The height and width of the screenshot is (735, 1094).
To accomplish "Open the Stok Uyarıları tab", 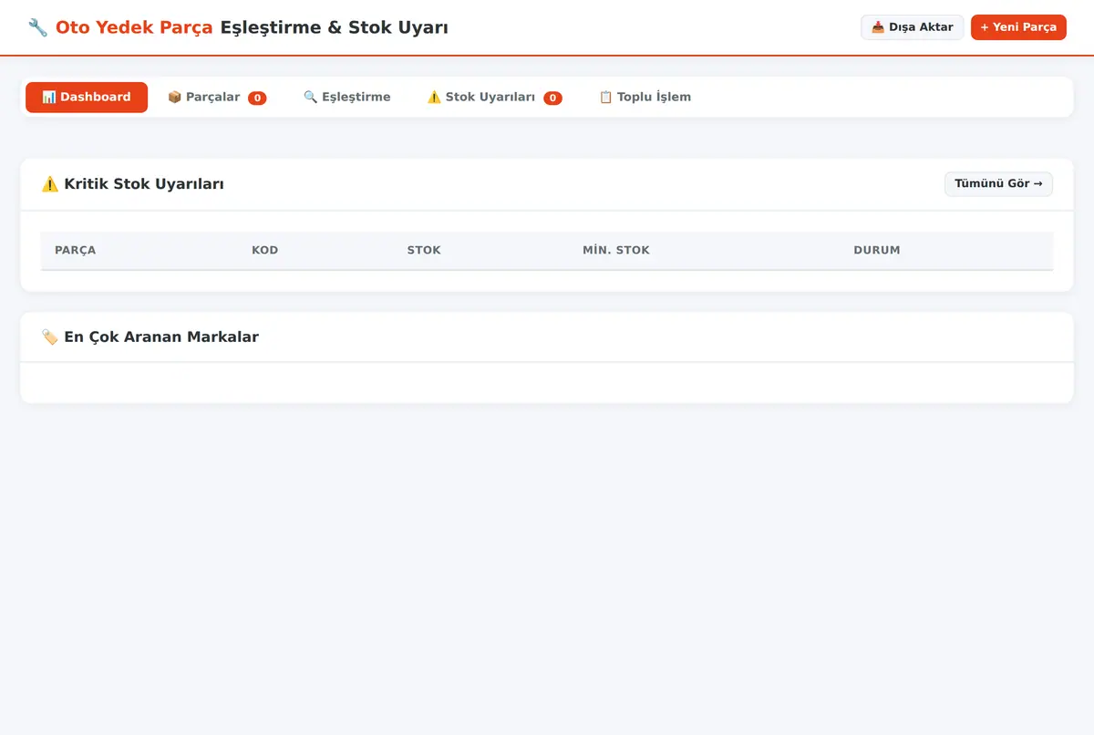I will (x=495, y=98).
